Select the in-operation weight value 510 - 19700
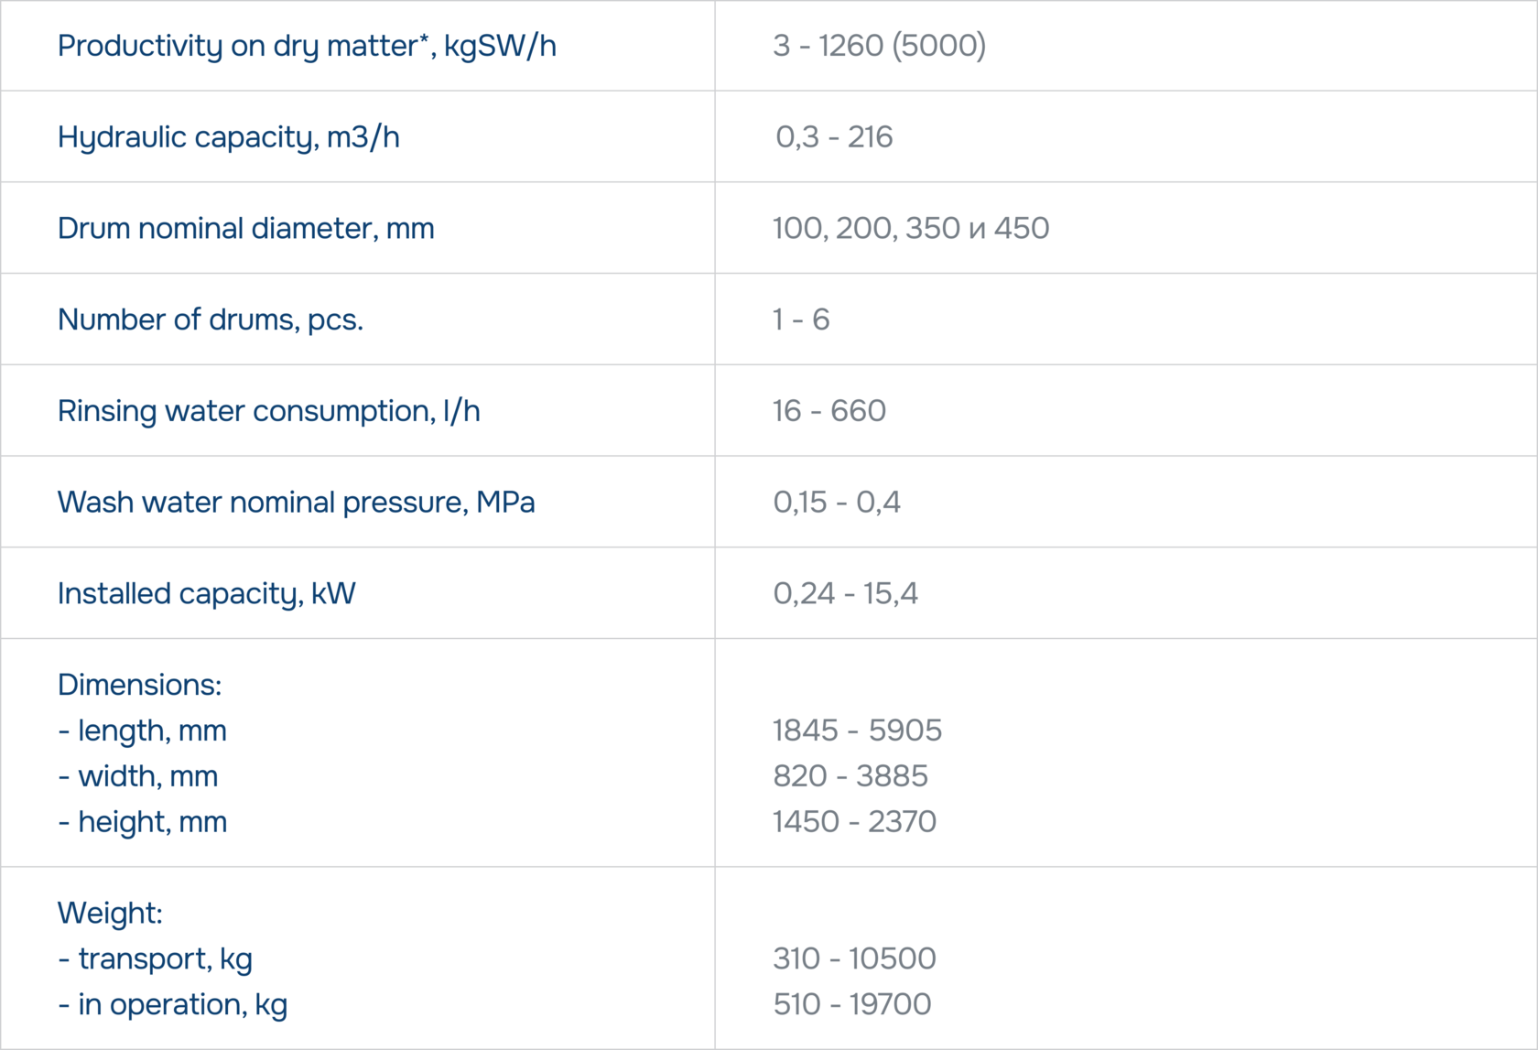 (851, 1004)
